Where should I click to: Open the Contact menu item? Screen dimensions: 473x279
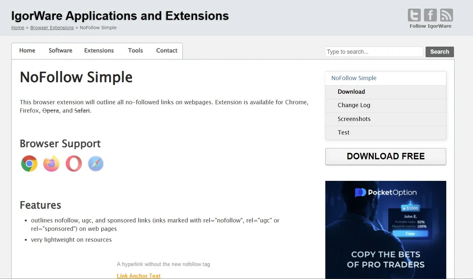coord(167,51)
